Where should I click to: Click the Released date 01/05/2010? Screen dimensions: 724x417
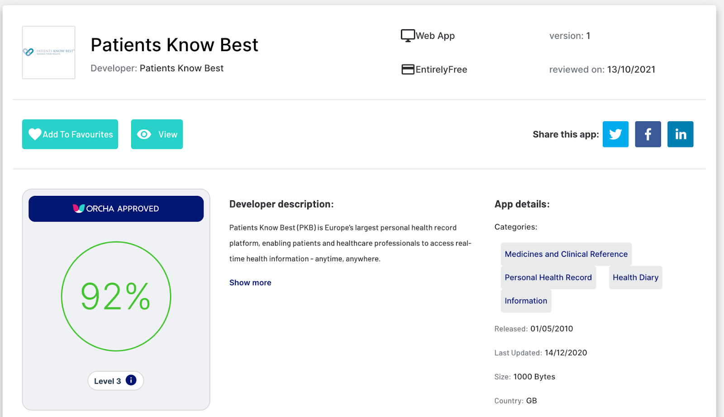(552, 329)
